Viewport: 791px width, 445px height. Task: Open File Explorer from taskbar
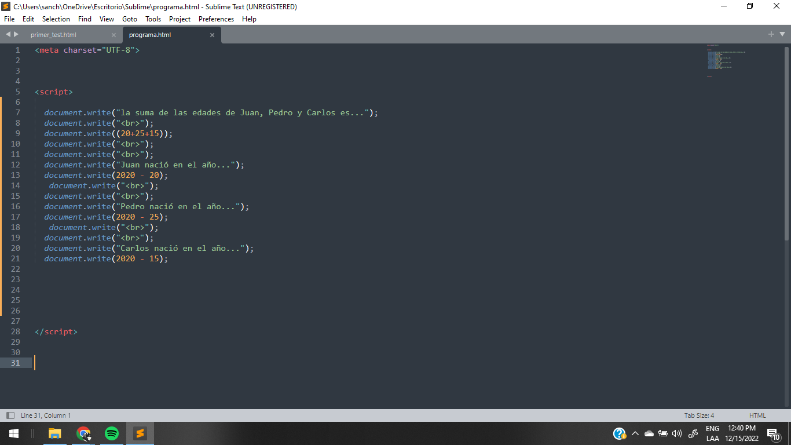tap(54, 433)
